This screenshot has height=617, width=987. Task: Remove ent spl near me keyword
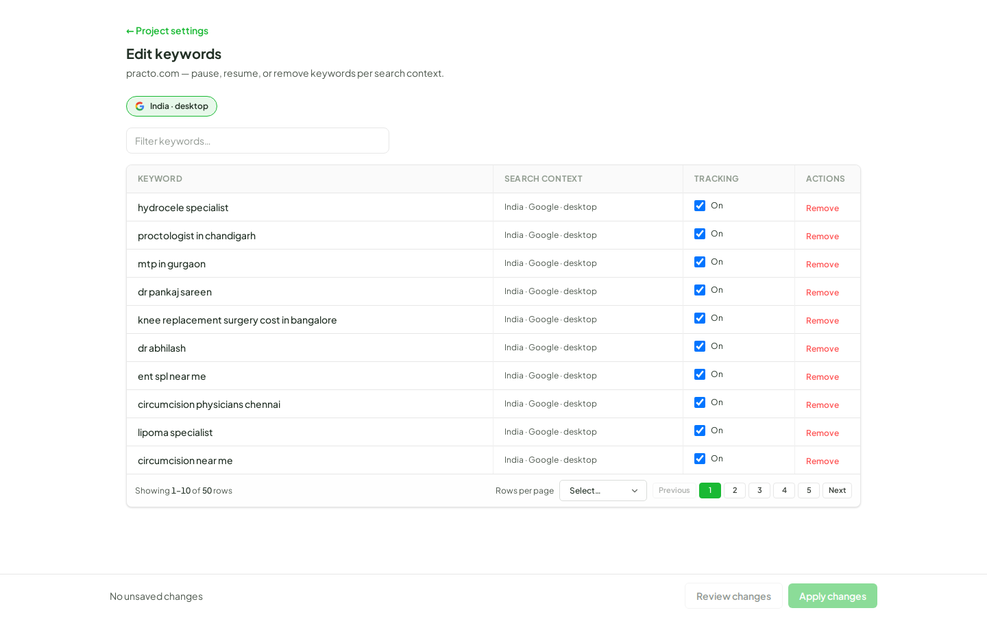[822, 377]
